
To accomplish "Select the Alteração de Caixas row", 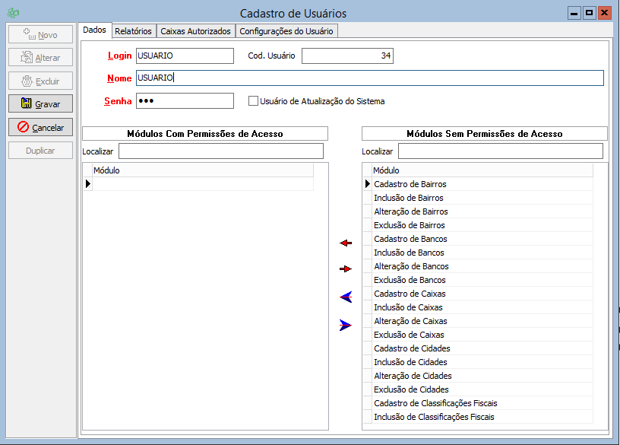I will click(x=410, y=321).
